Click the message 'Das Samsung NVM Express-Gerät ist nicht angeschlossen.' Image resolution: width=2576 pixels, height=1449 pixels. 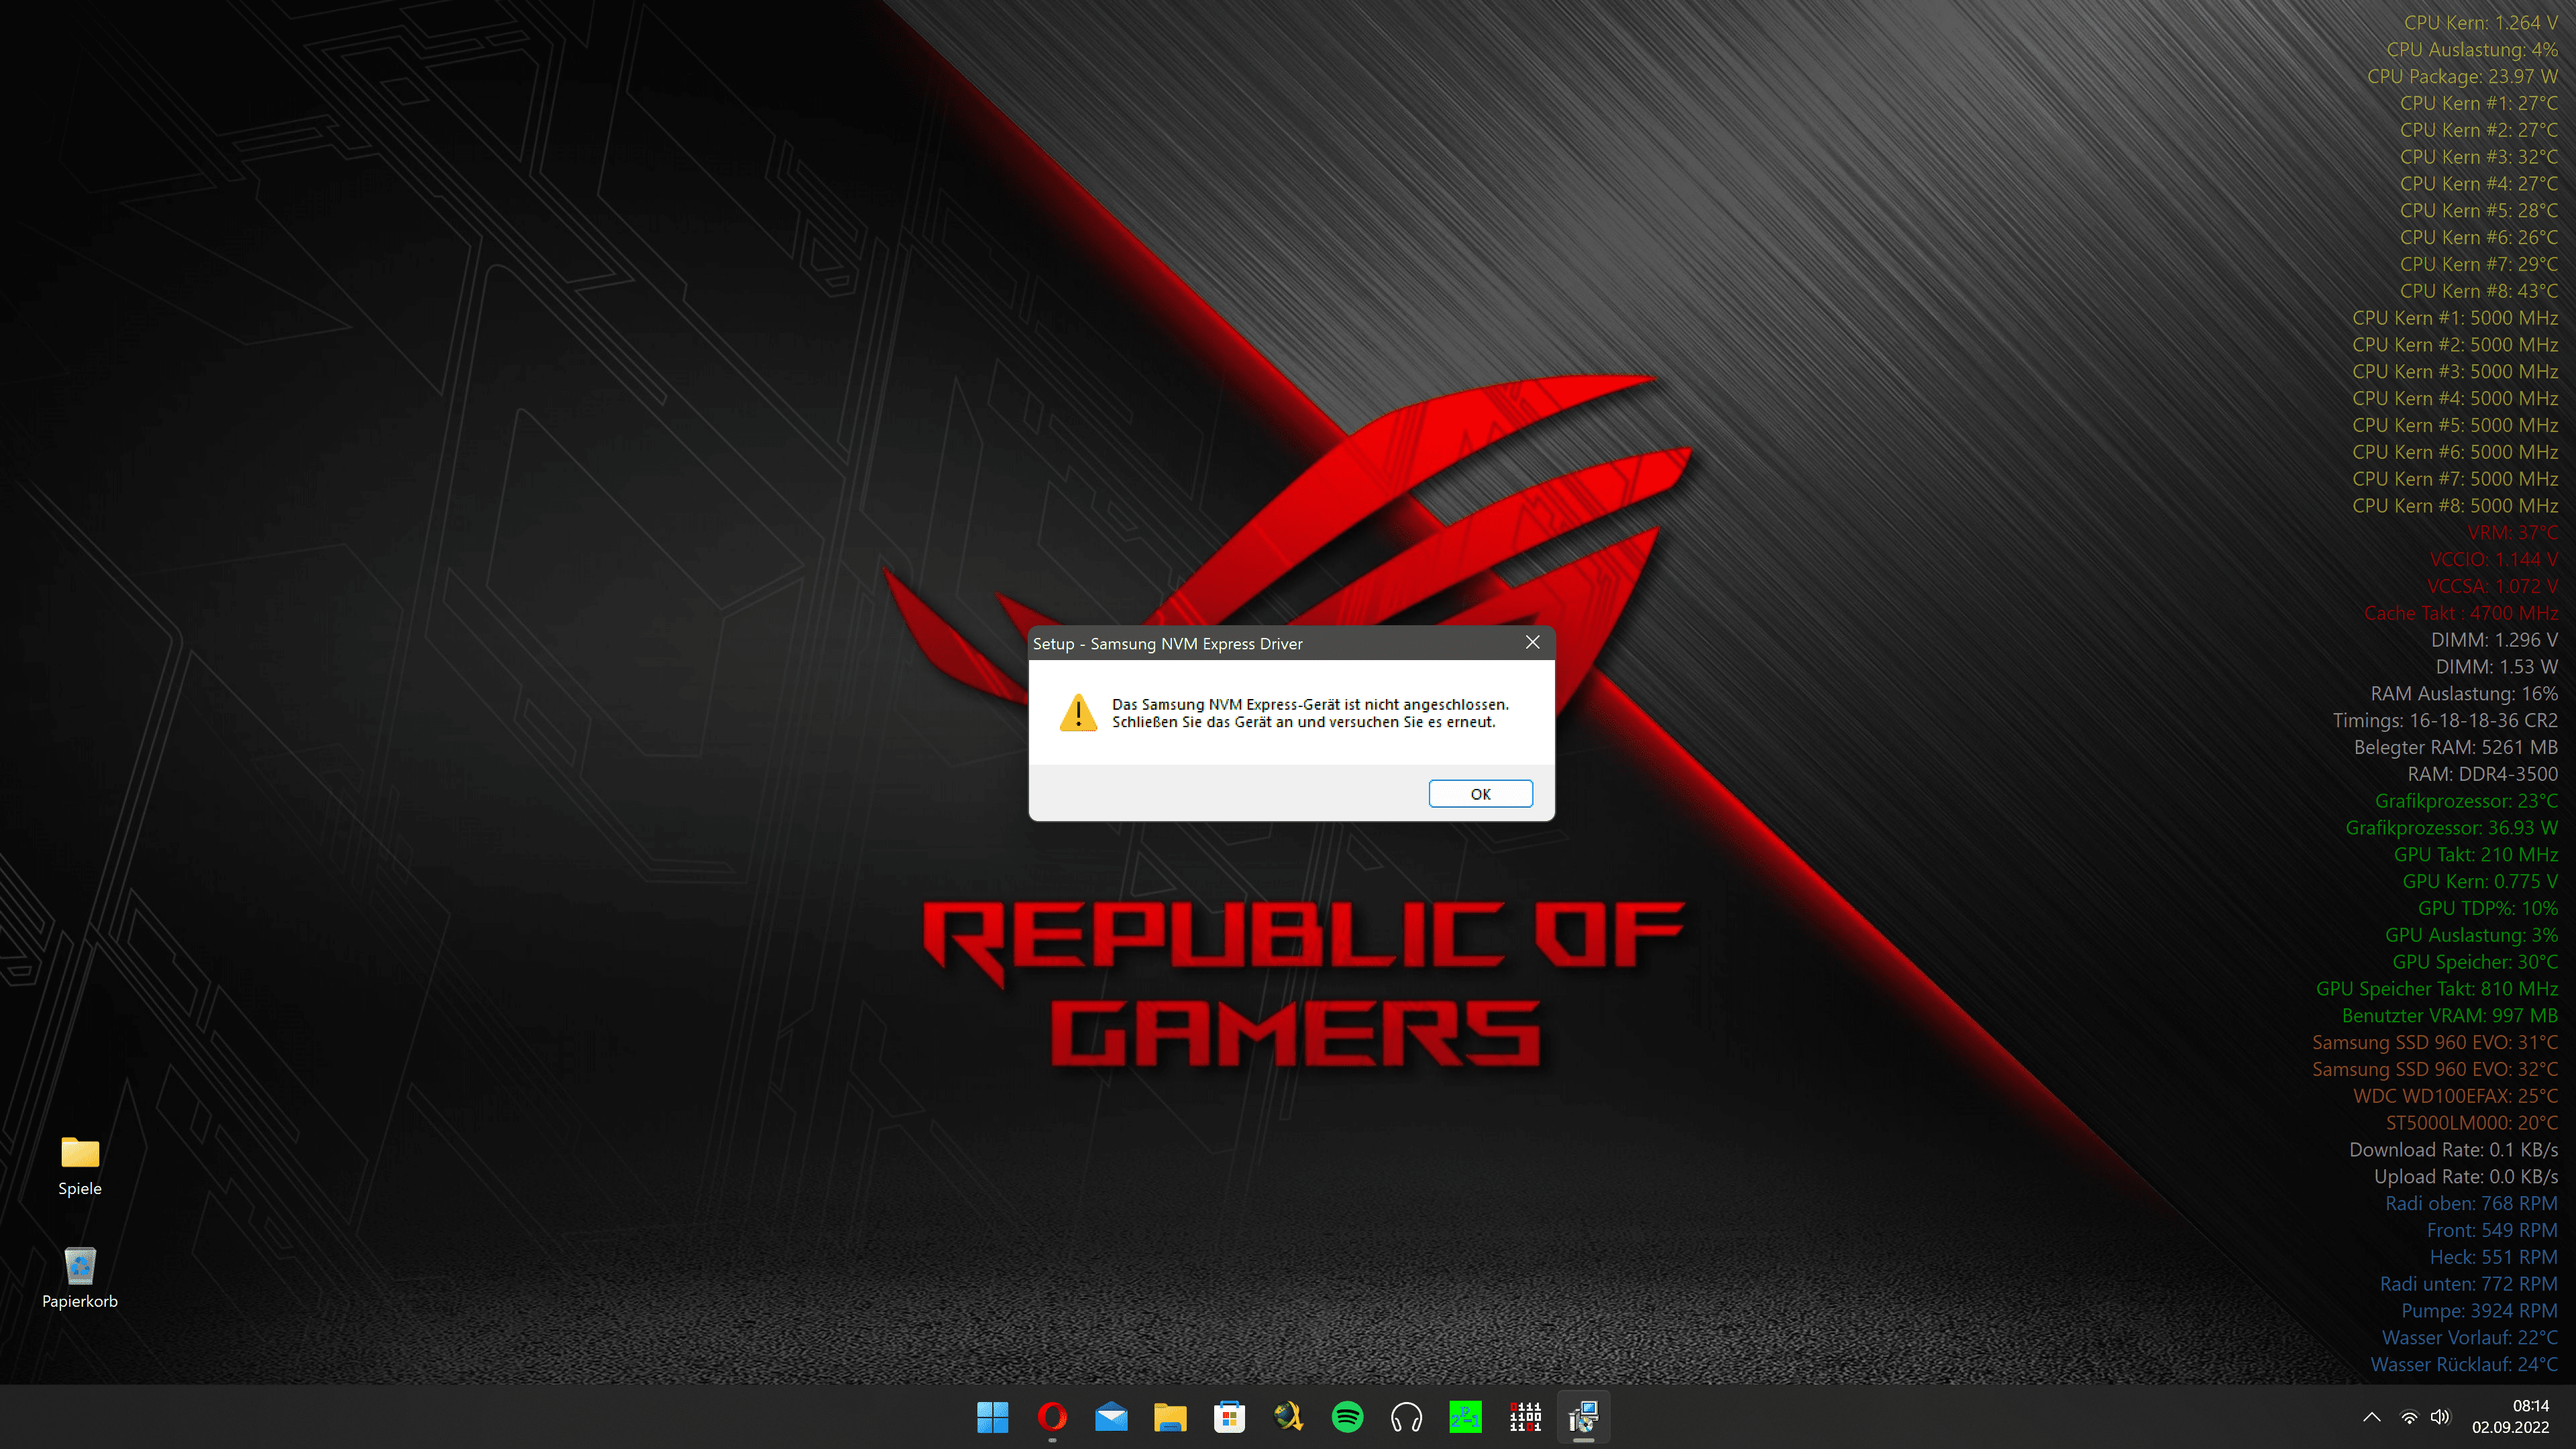(1310, 704)
